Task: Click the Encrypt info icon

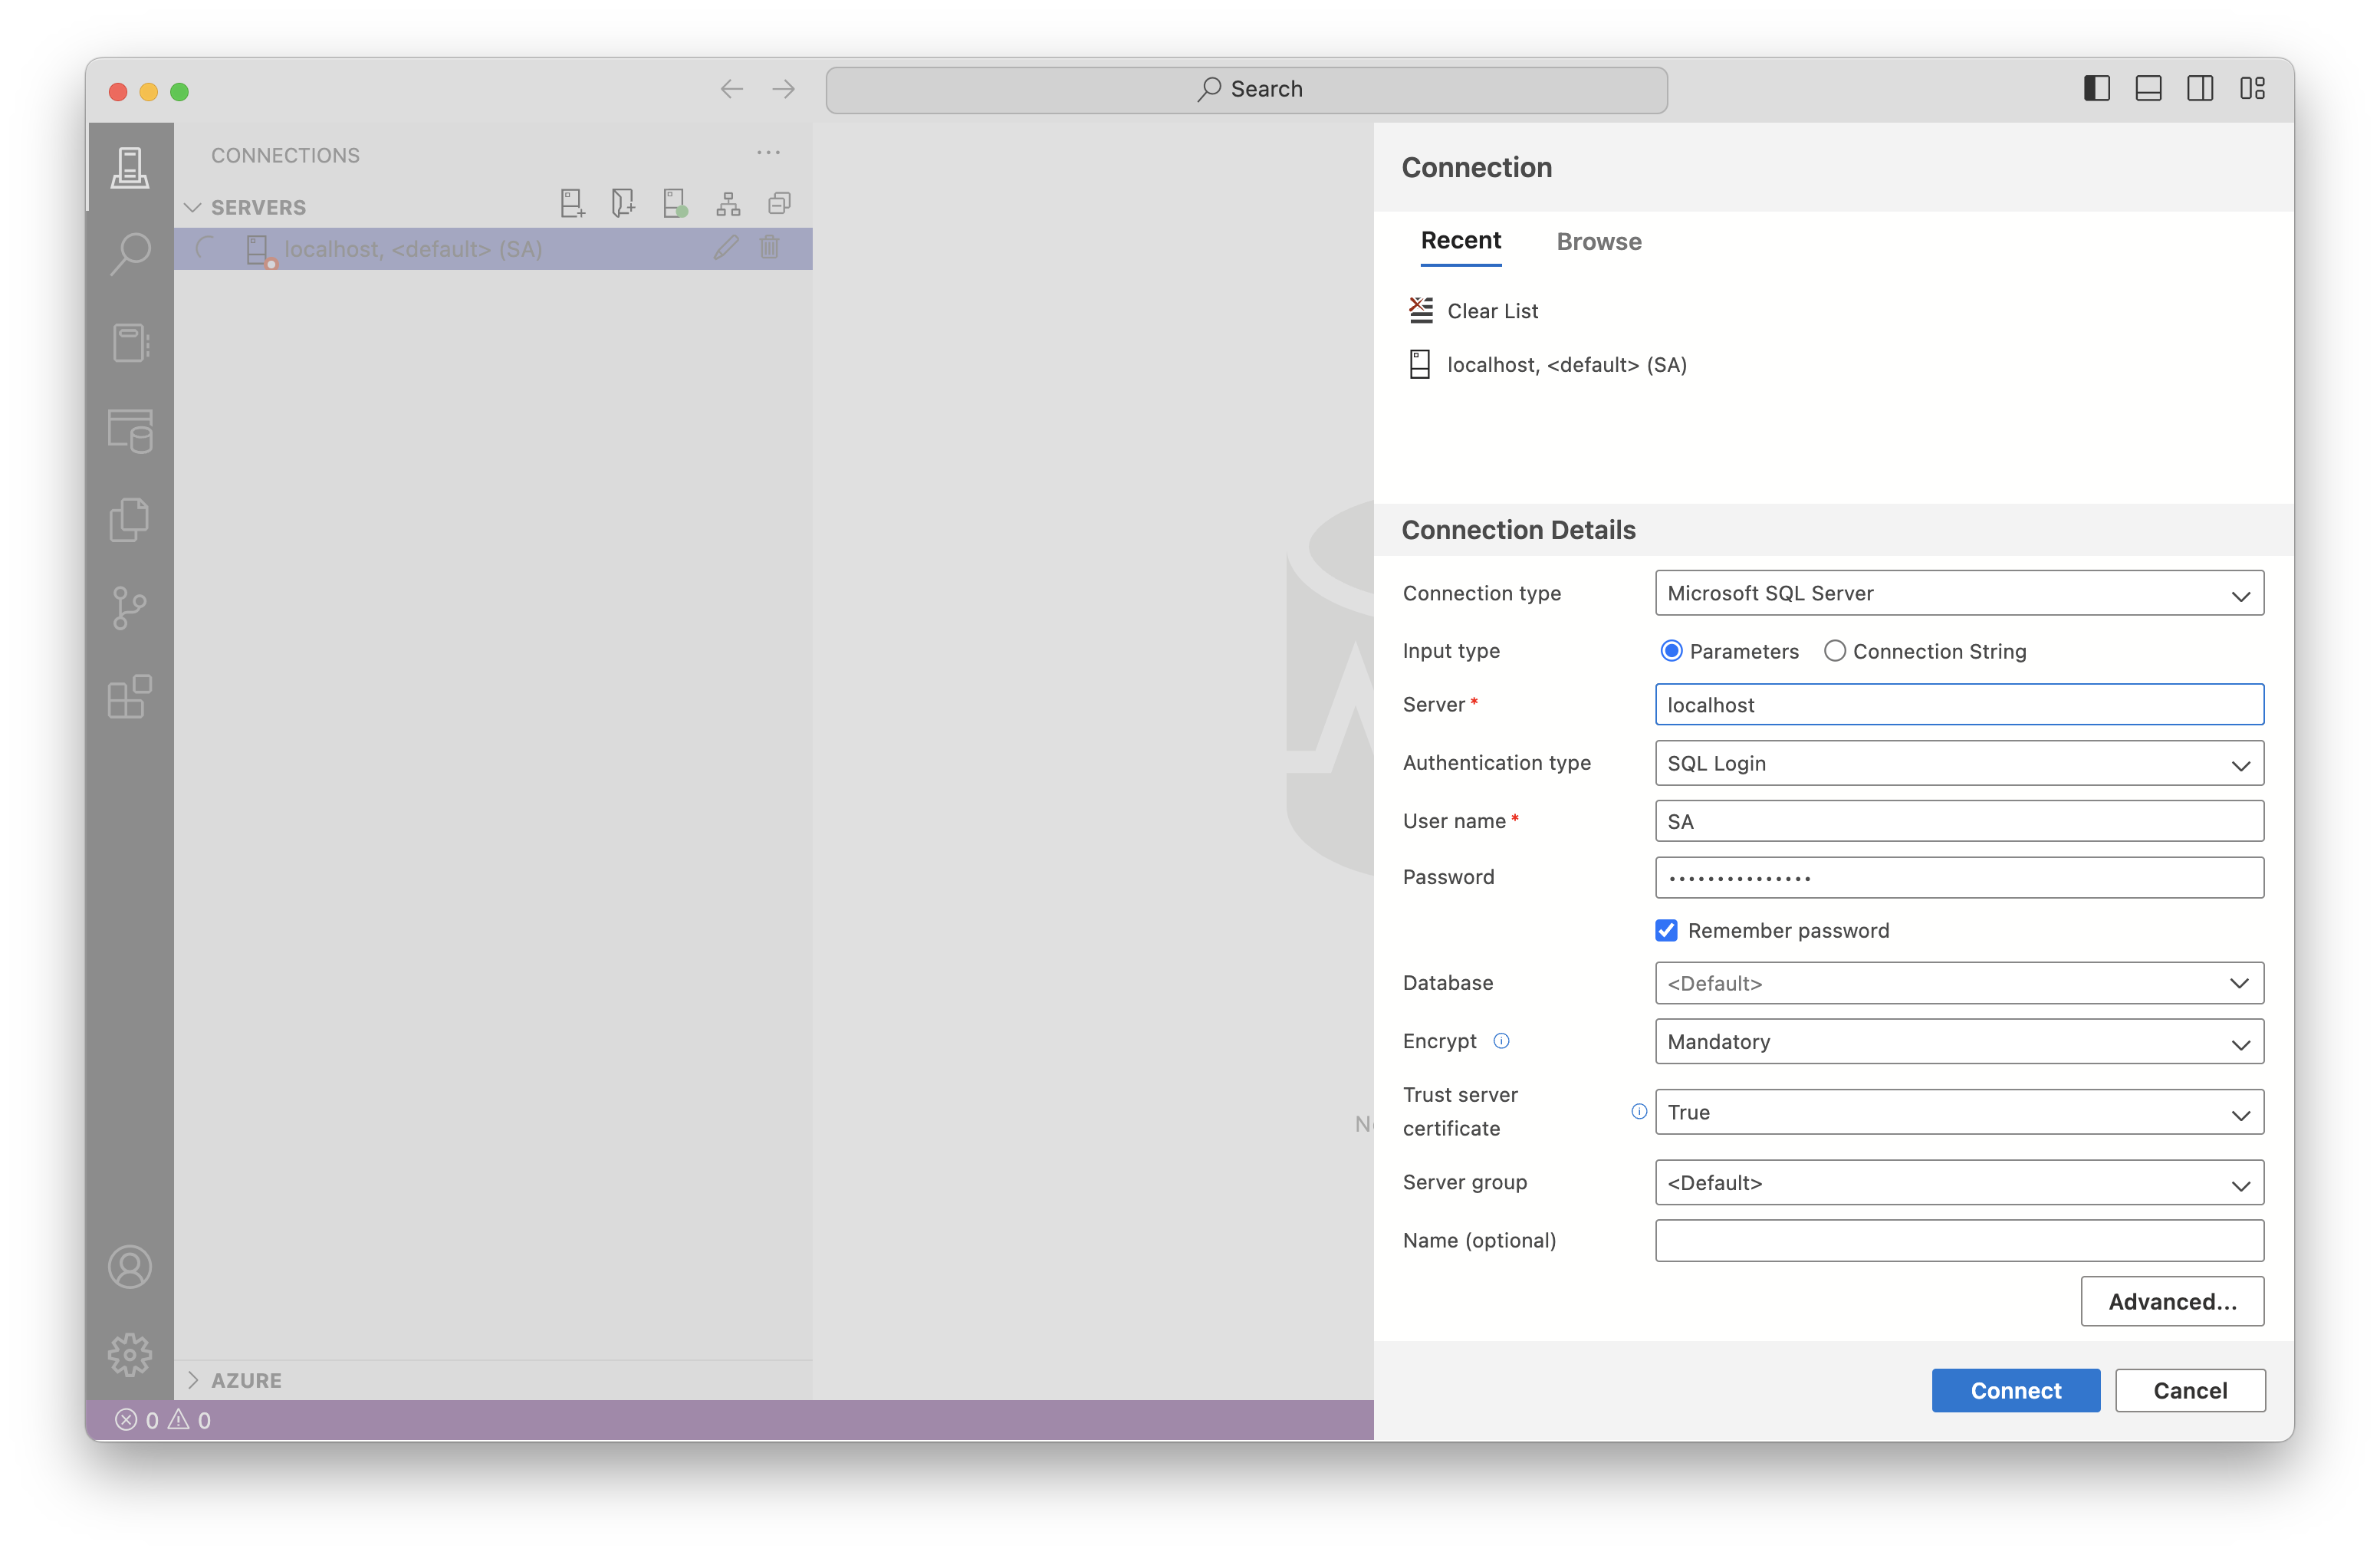Action: pos(1501,1041)
